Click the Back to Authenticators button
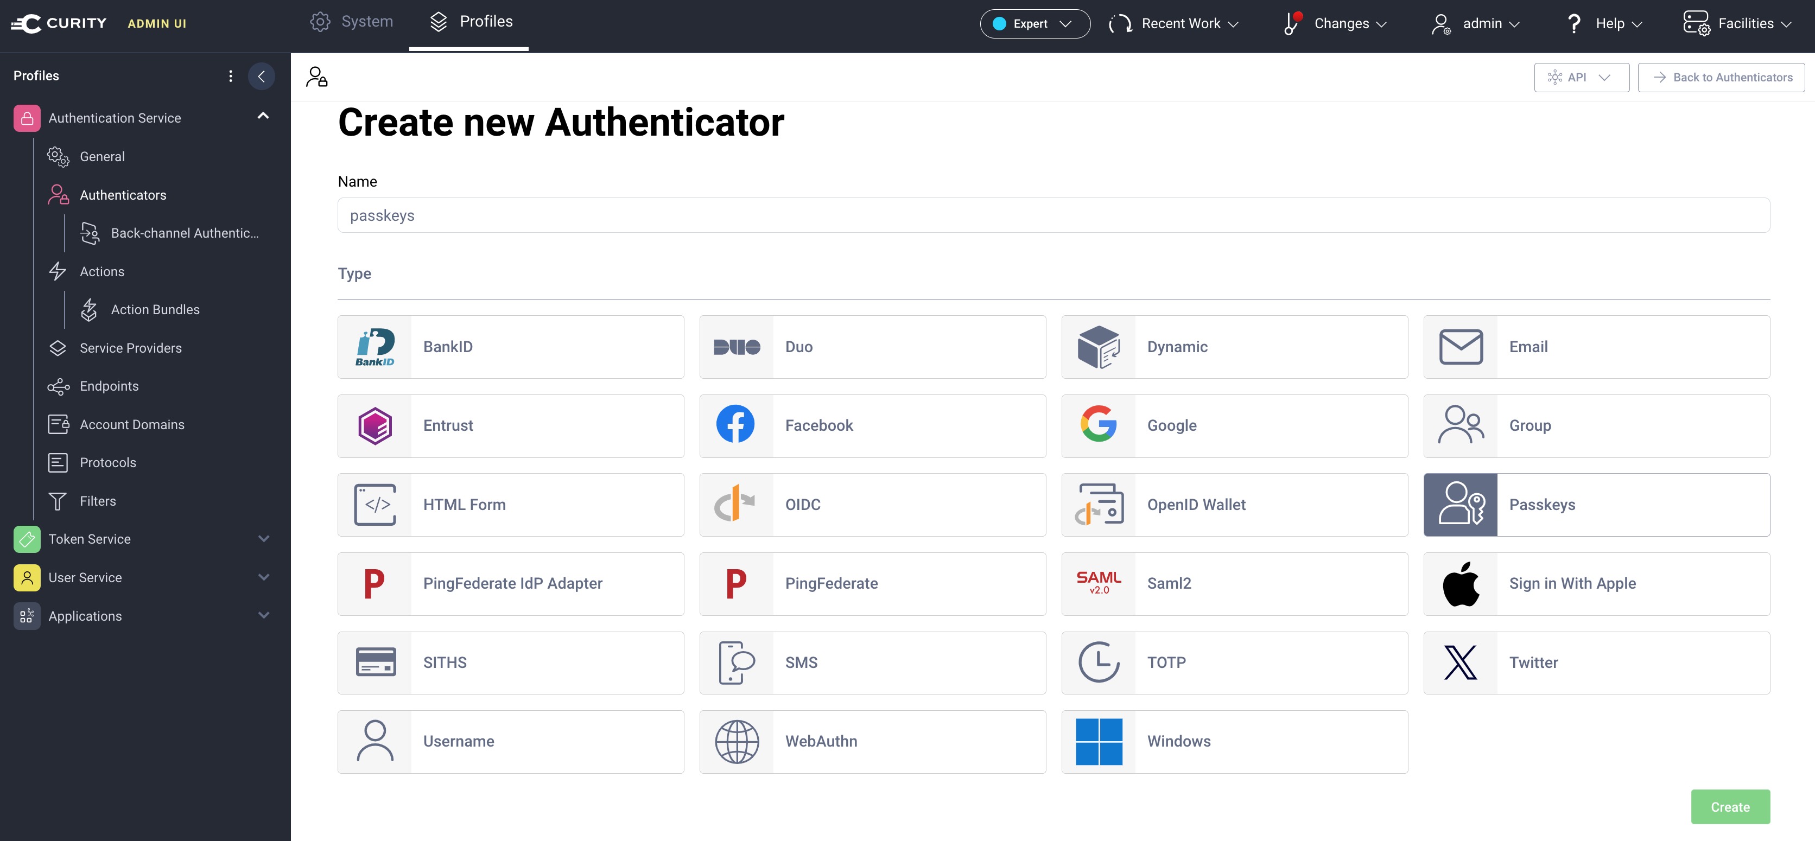This screenshot has width=1815, height=841. [1721, 77]
